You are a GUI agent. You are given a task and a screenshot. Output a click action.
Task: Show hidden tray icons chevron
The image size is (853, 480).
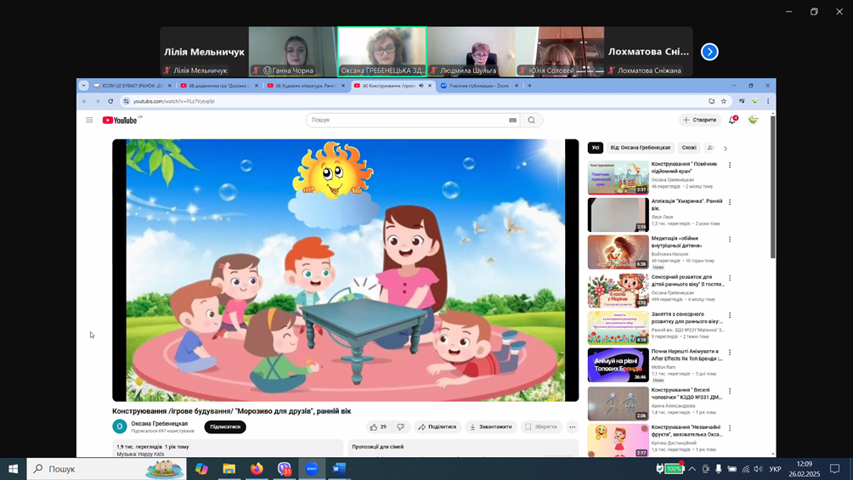pos(692,469)
